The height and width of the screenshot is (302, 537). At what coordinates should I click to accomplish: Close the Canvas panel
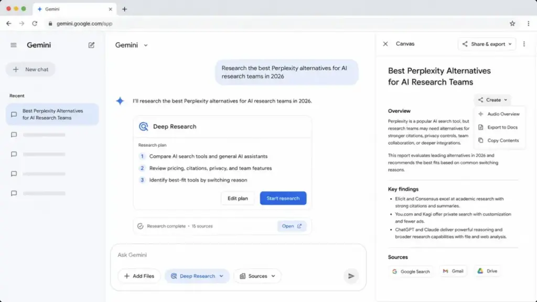pos(385,44)
